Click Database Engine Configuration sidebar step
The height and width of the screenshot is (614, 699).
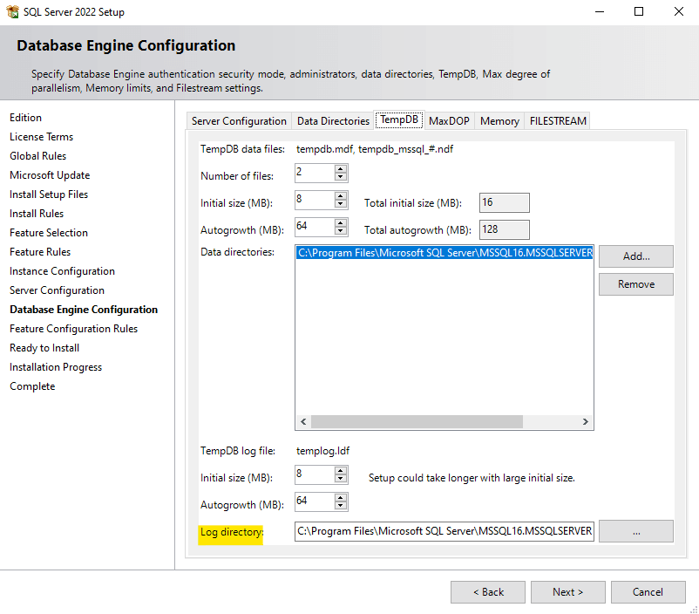(84, 310)
